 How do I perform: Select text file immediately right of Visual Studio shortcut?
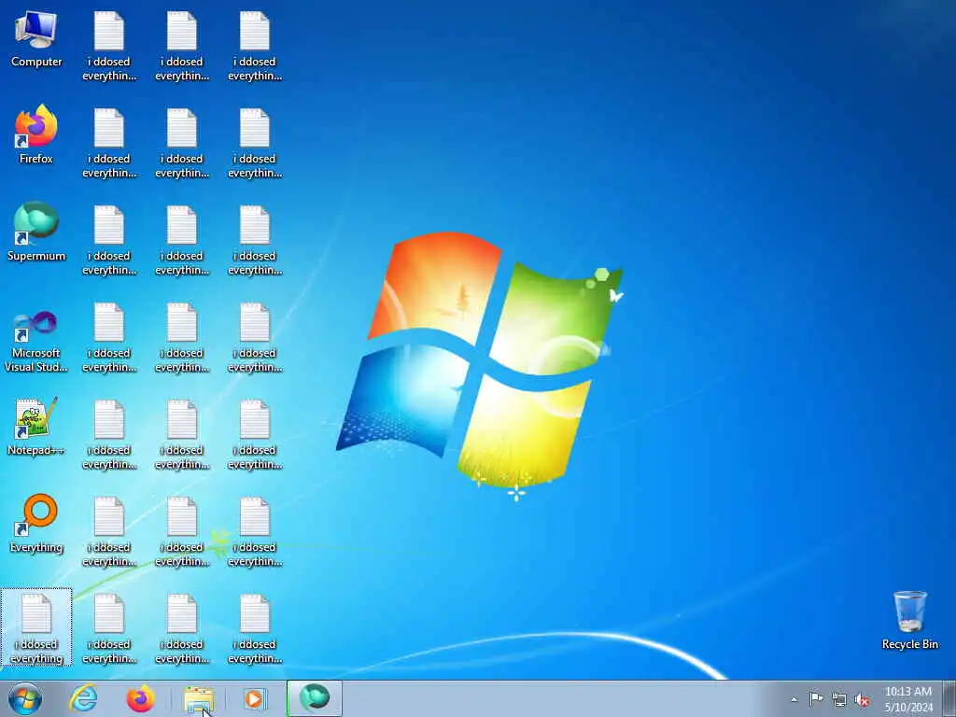109,338
